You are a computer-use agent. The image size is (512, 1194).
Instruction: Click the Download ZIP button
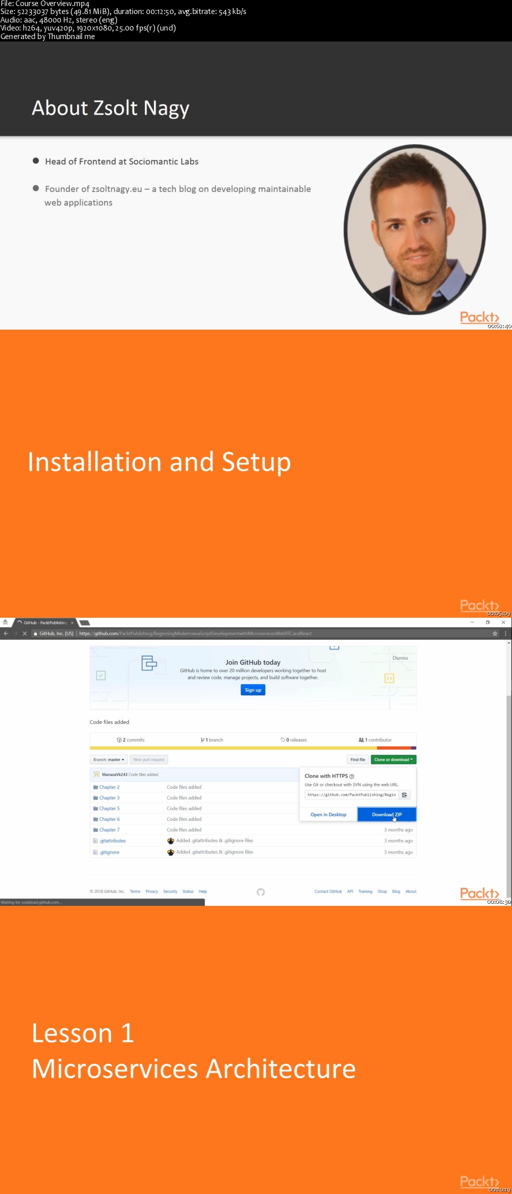pyautogui.click(x=386, y=814)
